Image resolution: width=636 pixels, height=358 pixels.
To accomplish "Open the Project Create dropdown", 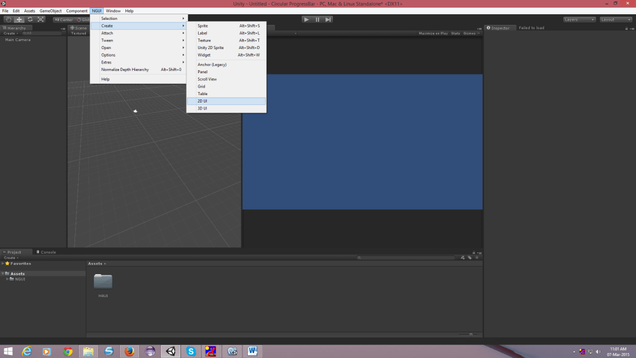I will coord(11,258).
